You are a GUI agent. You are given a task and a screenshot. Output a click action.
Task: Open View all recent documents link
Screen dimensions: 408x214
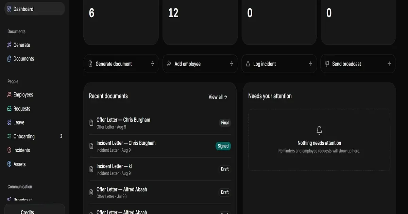point(218,97)
